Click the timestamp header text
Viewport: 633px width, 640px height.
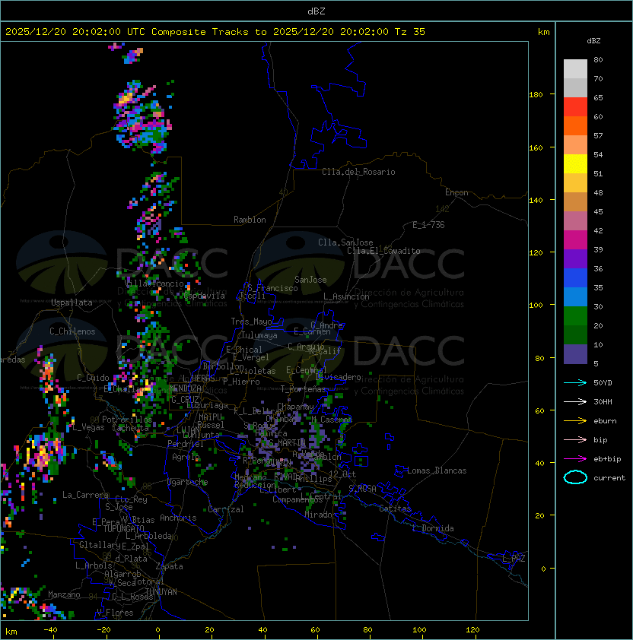[215, 32]
